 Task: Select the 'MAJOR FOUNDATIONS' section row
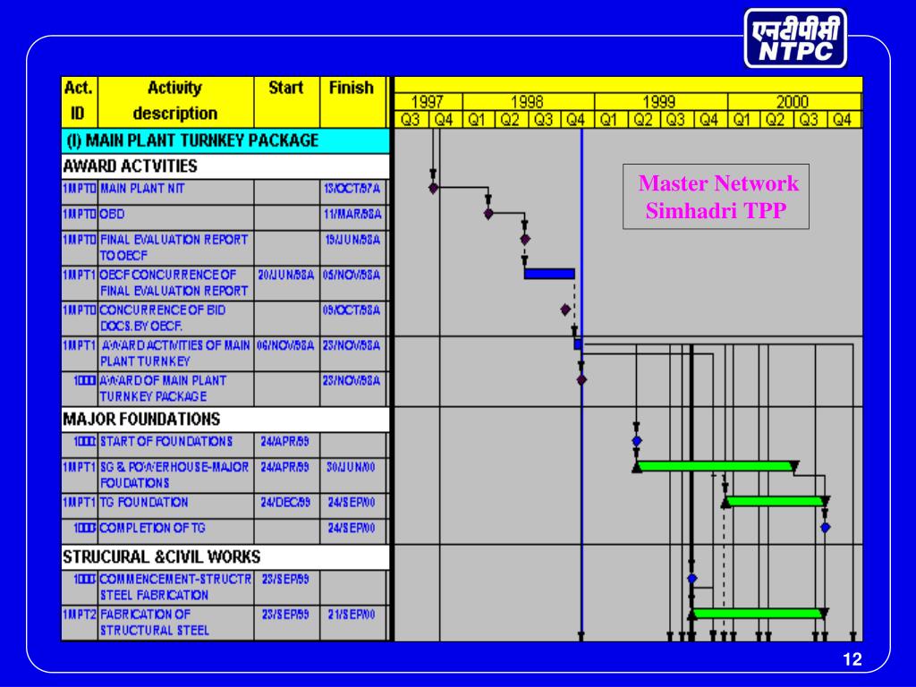point(225,420)
